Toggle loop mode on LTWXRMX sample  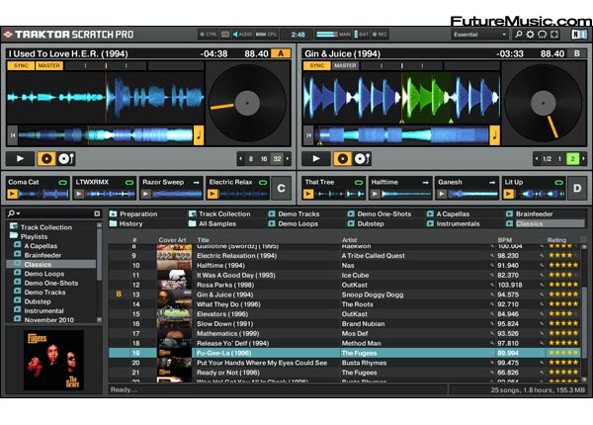[129, 183]
